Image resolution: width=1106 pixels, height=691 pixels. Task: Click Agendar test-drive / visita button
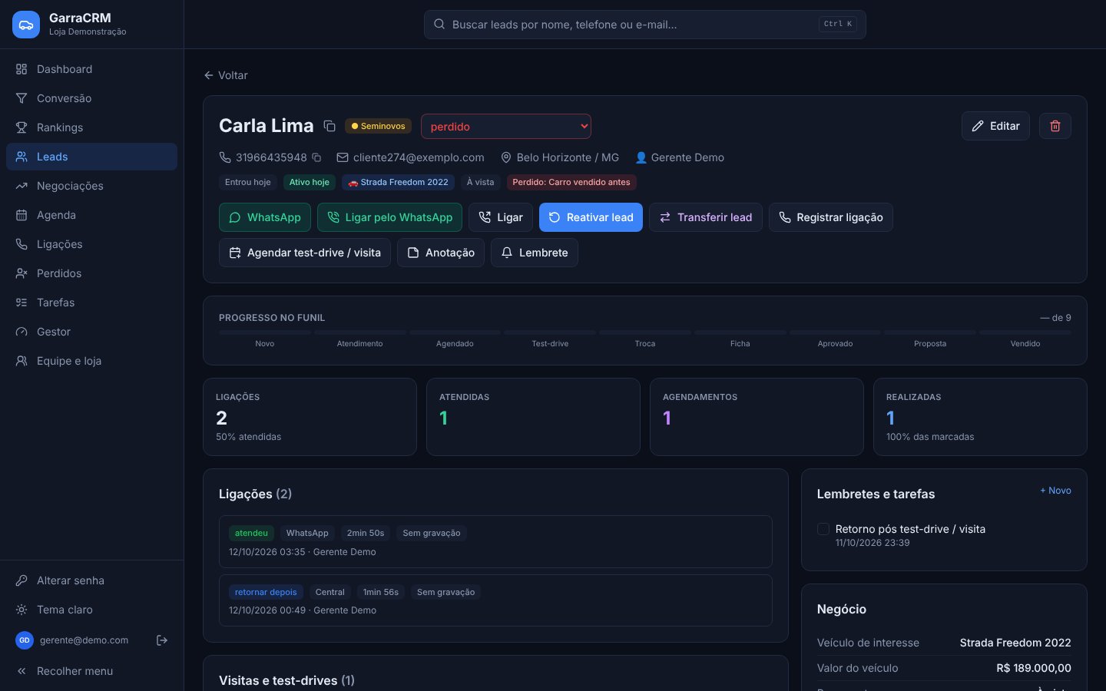point(305,253)
